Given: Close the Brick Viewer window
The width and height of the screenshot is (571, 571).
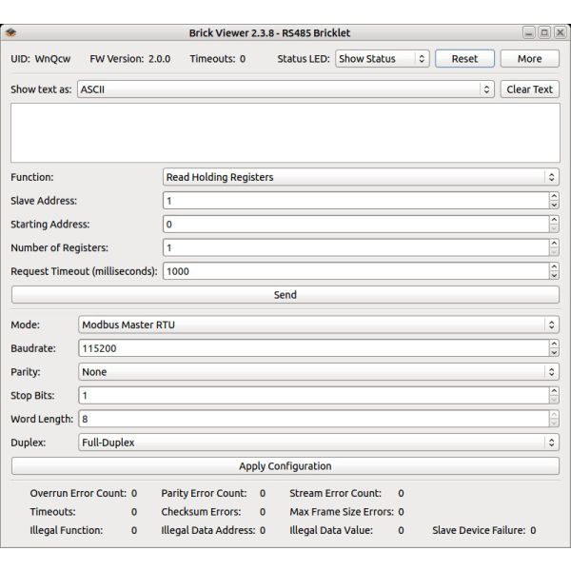Looking at the screenshot, I should 561,32.
